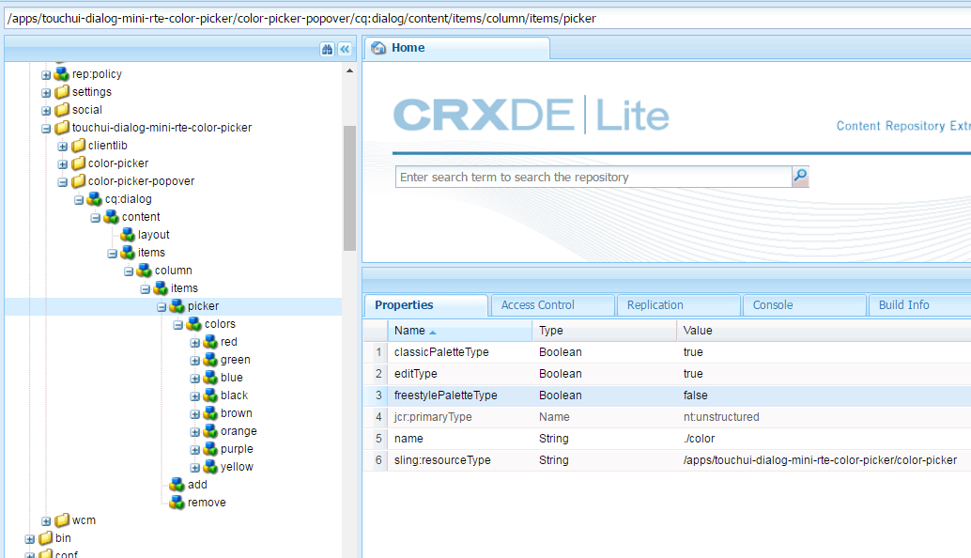Expand the wcm node

point(45,519)
